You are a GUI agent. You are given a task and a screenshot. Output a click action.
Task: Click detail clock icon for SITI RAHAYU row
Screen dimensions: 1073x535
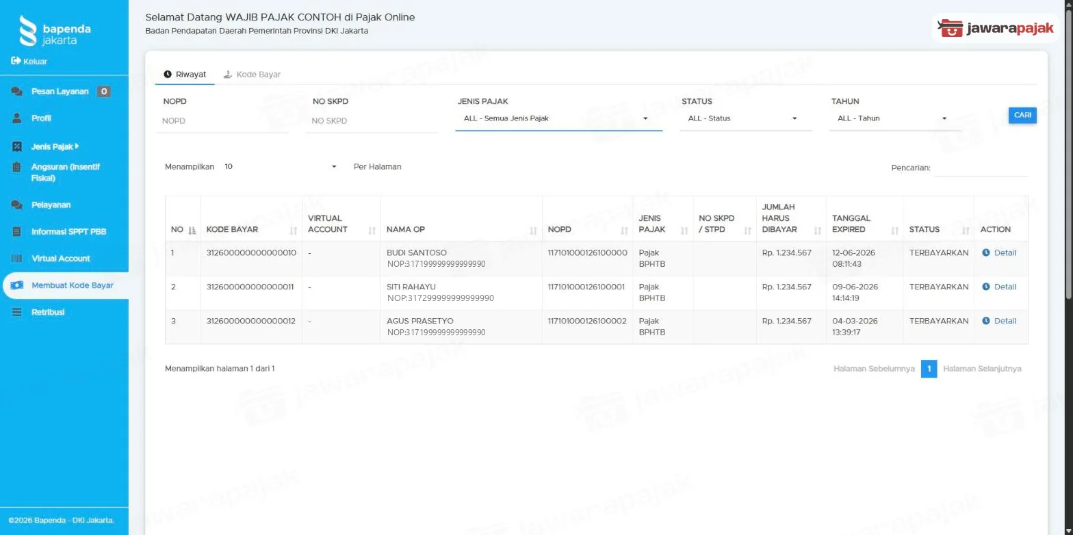[x=986, y=287]
